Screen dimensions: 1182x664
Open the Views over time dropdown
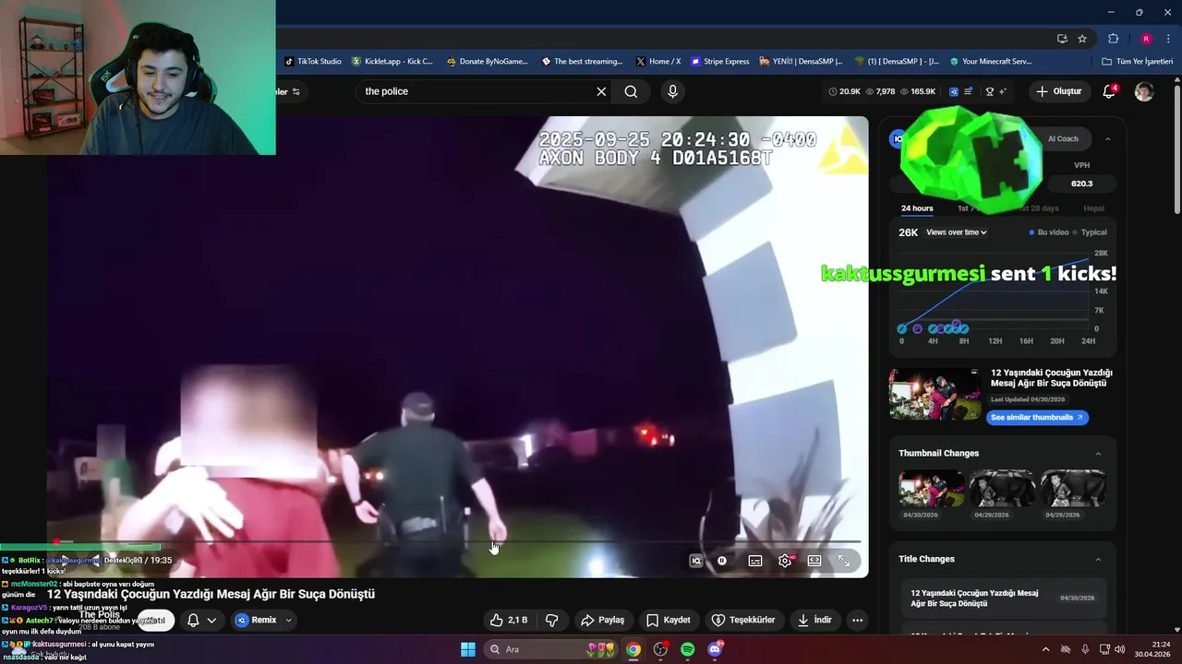[957, 232]
